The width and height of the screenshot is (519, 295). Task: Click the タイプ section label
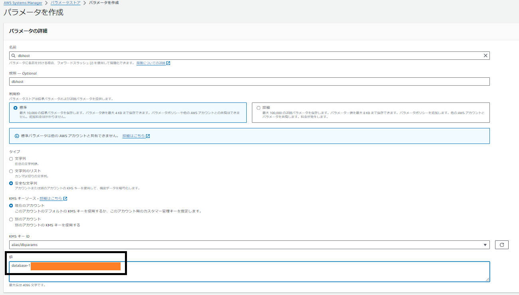click(14, 151)
